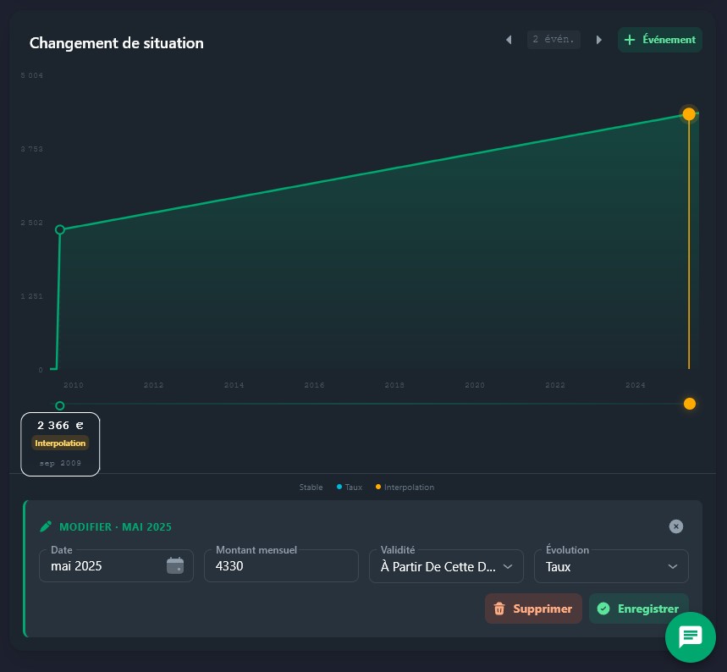Viewport: 727px width, 672px height.
Task: Toggle the Taux legend item
Action: 352,487
